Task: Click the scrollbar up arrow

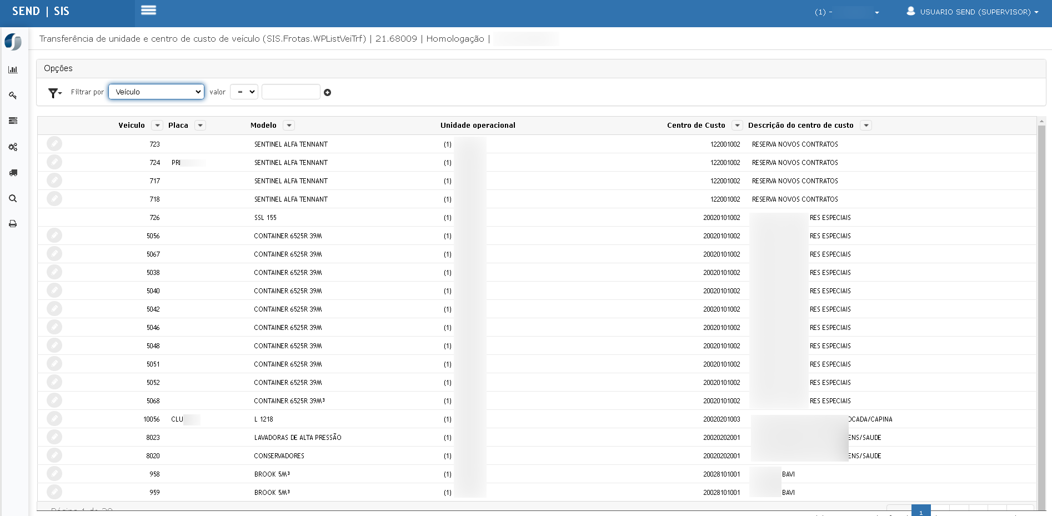Action: click(x=1041, y=121)
